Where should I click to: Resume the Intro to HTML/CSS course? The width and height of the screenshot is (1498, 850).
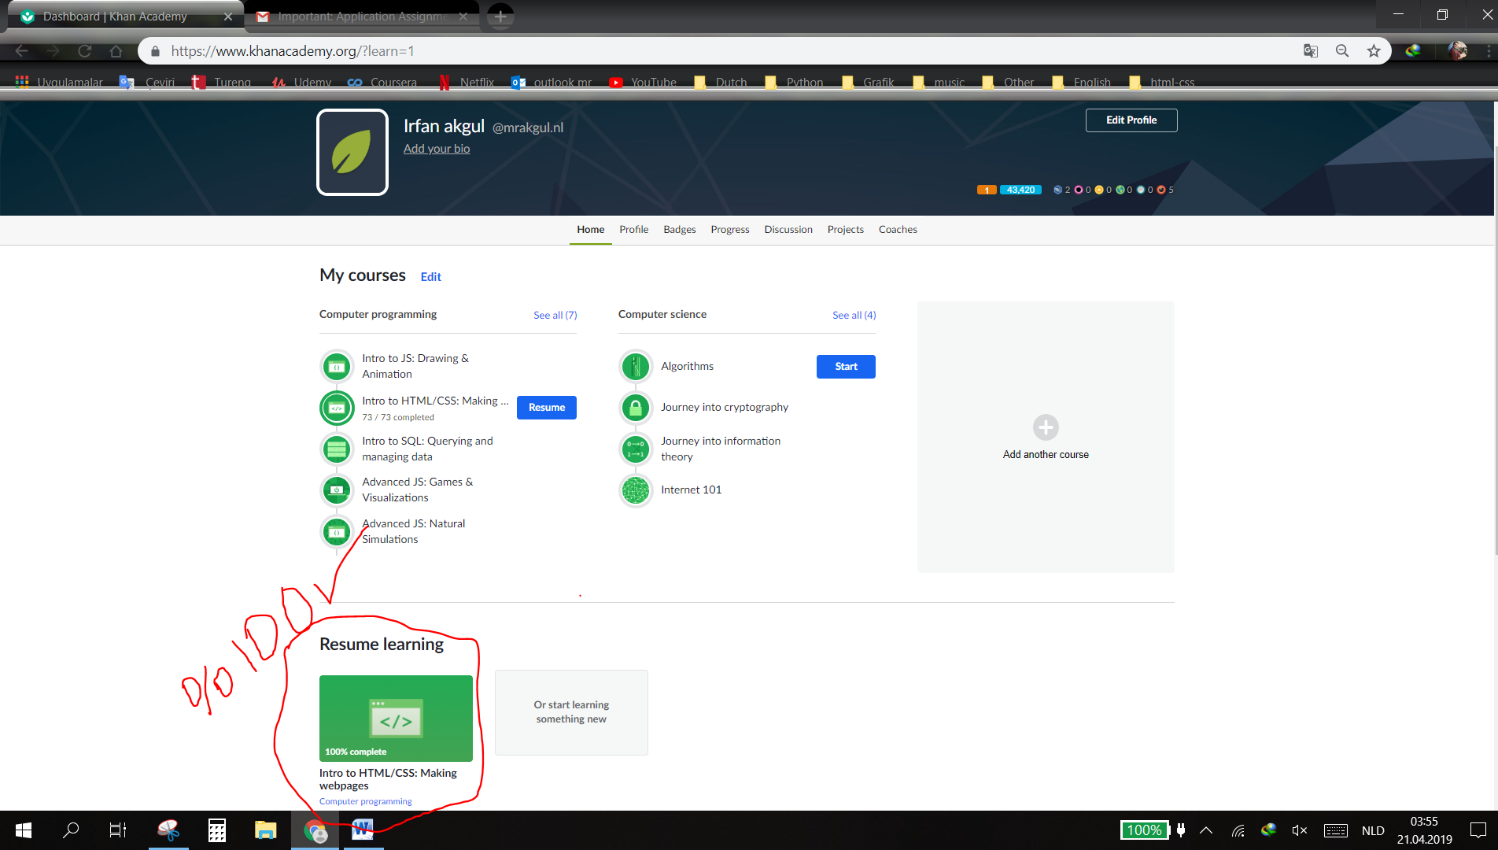tap(547, 408)
